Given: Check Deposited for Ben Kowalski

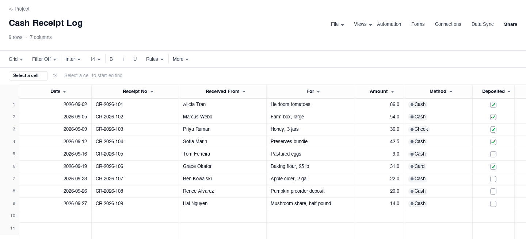Looking at the screenshot, I should pyautogui.click(x=493, y=179).
